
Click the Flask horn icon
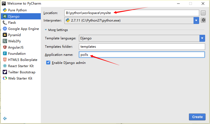pos(5,23)
